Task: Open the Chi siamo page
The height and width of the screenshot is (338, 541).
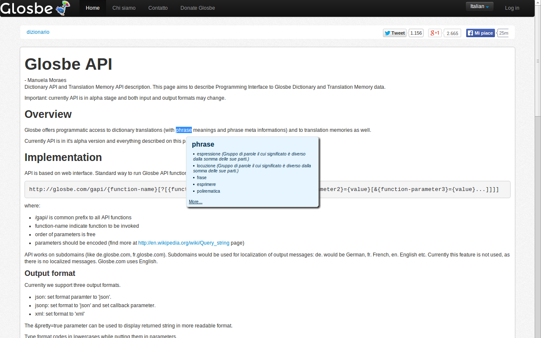Action: (x=124, y=8)
